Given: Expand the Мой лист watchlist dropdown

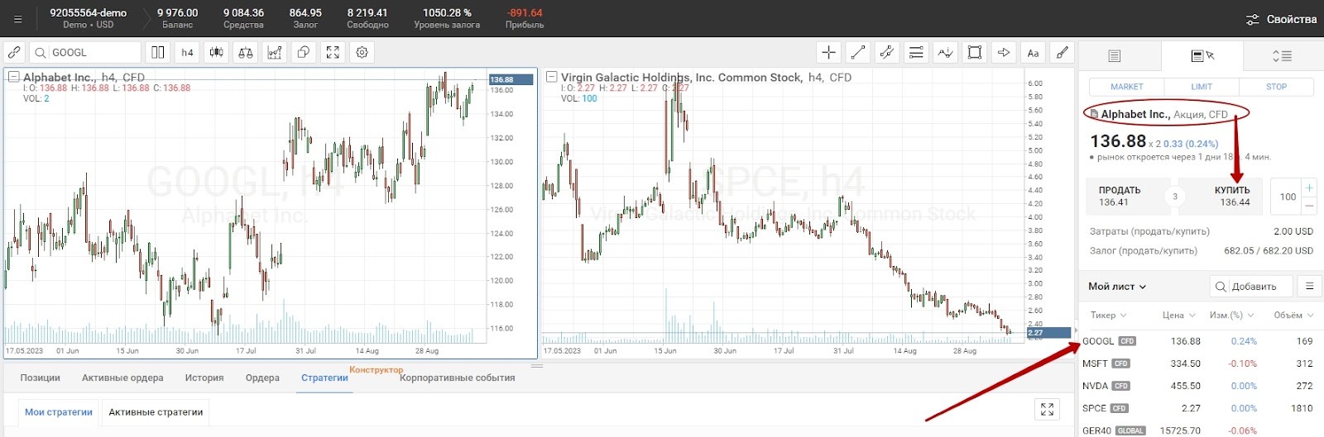Looking at the screenshot, I should pos(1117,287).
